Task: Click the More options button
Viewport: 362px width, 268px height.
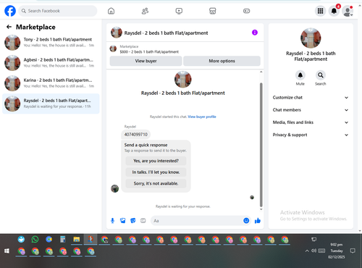Action: point(222,61)
